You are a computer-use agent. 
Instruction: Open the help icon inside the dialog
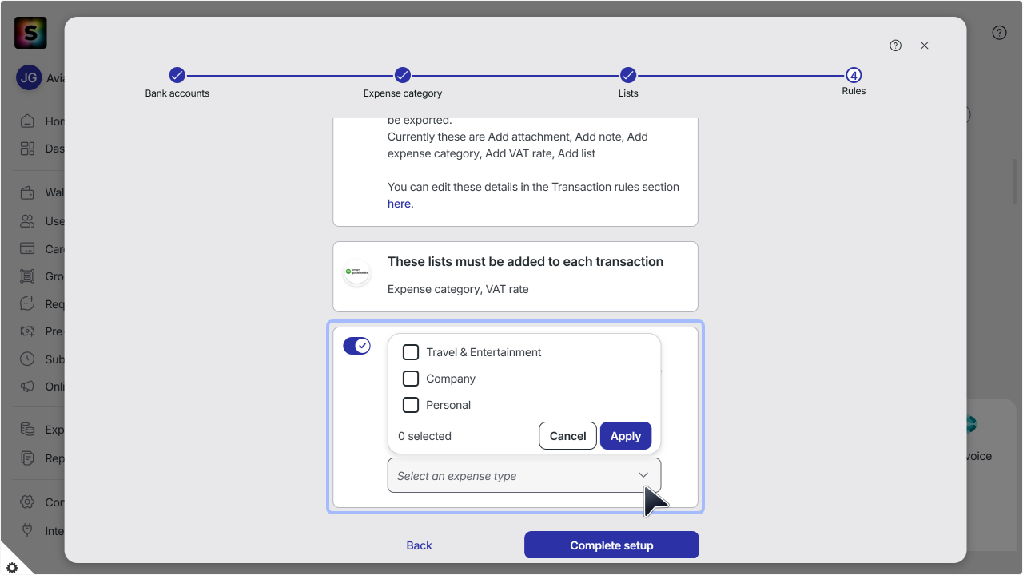(x=896, y=46)
